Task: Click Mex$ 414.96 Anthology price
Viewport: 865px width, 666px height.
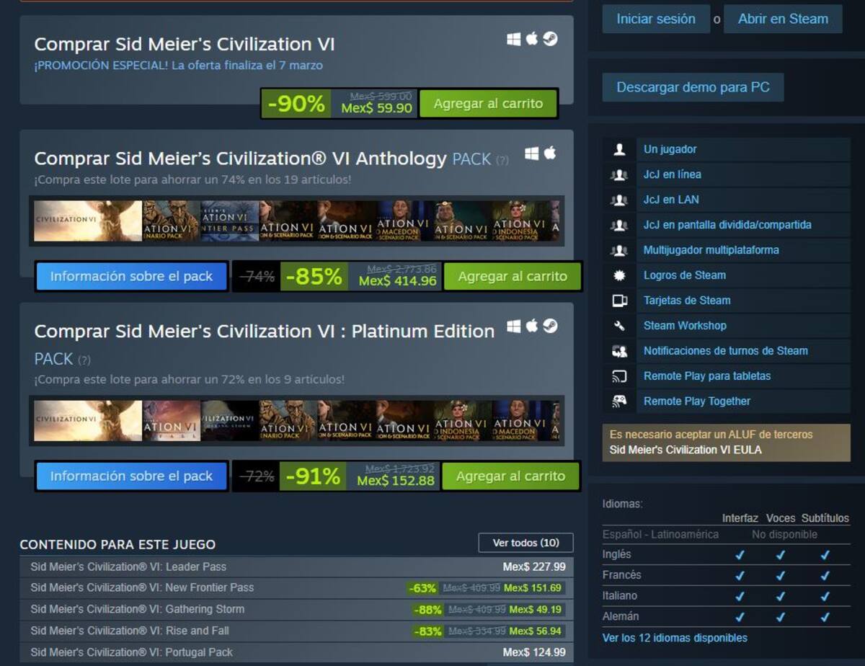Action: coord(398,281)
